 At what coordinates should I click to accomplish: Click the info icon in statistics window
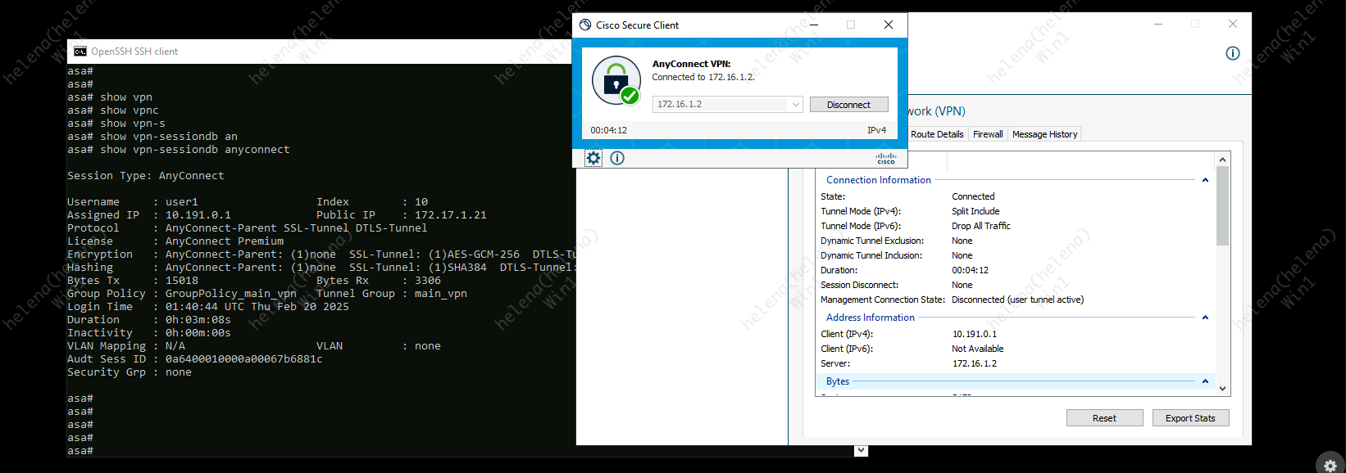click(1232, 53)
